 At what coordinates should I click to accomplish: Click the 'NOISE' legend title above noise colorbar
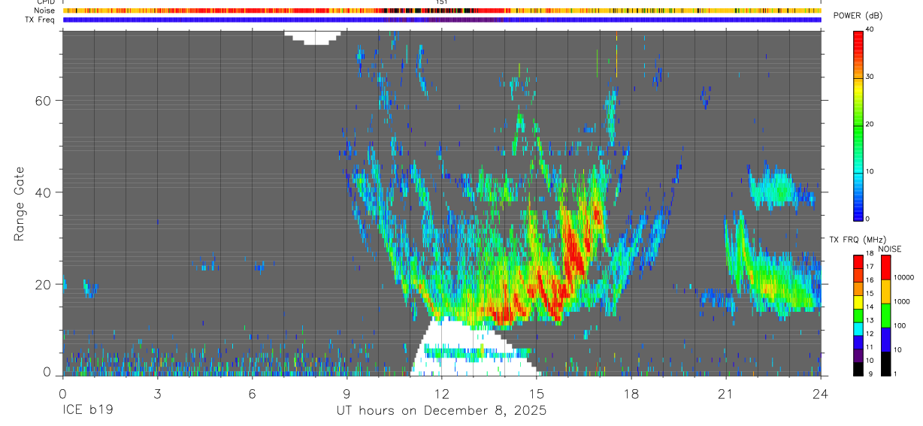click(889, 249)
